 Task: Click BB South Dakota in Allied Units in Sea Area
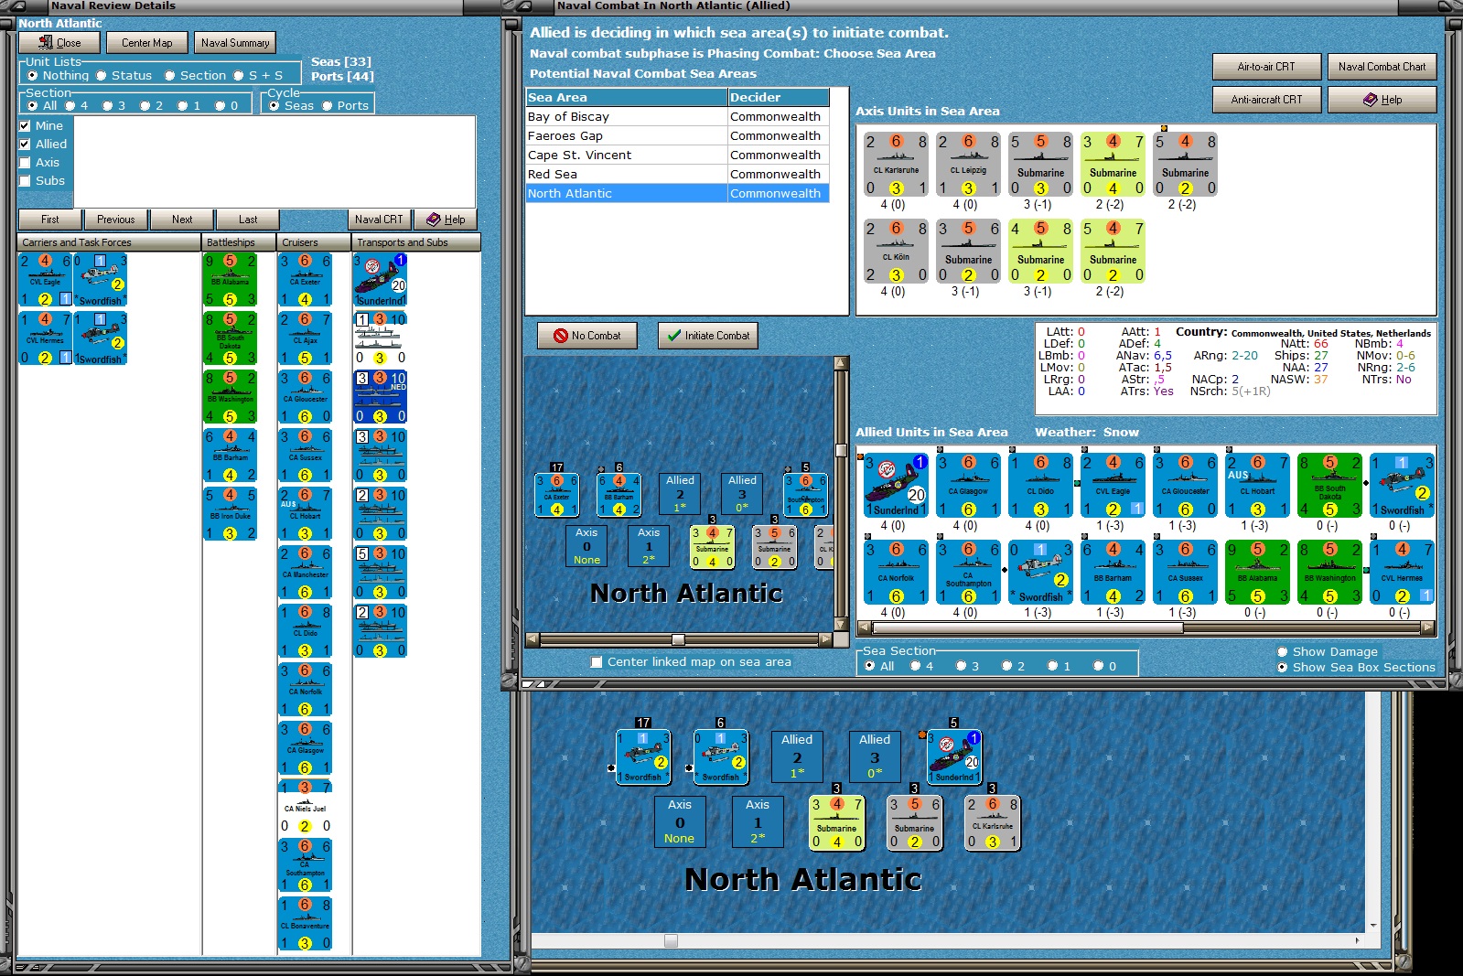coord(1330,486)
